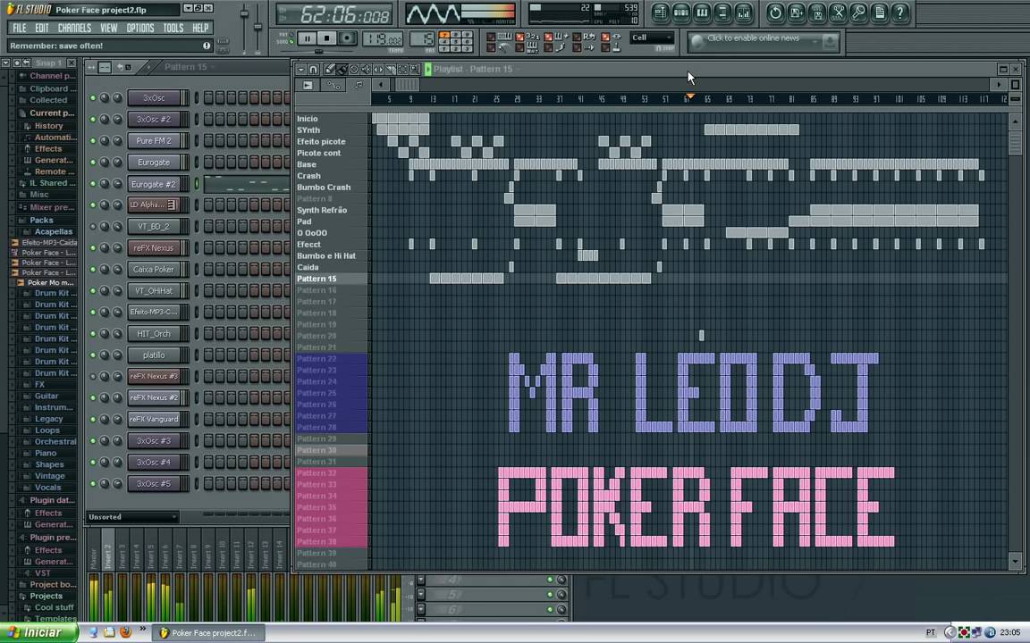Screen dimensions: 1030x643
Task: Pause playback on the transport panel
Action: pyautogui.click(x=307, y=38)
